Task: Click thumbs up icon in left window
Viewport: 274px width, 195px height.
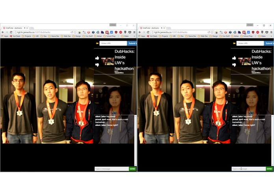Action: click(97, 58)
